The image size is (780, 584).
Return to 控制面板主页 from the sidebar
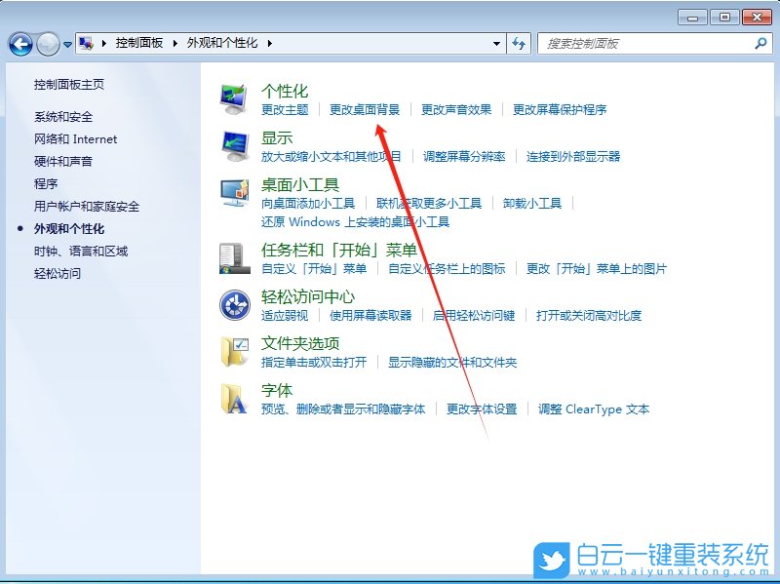coord(68,86)
